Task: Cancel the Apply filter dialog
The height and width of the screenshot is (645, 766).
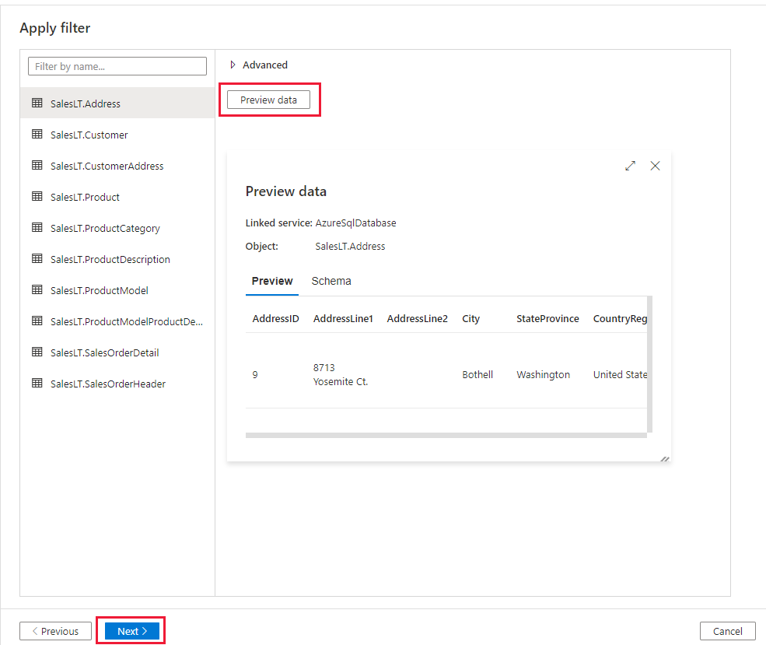Action: 727,630
